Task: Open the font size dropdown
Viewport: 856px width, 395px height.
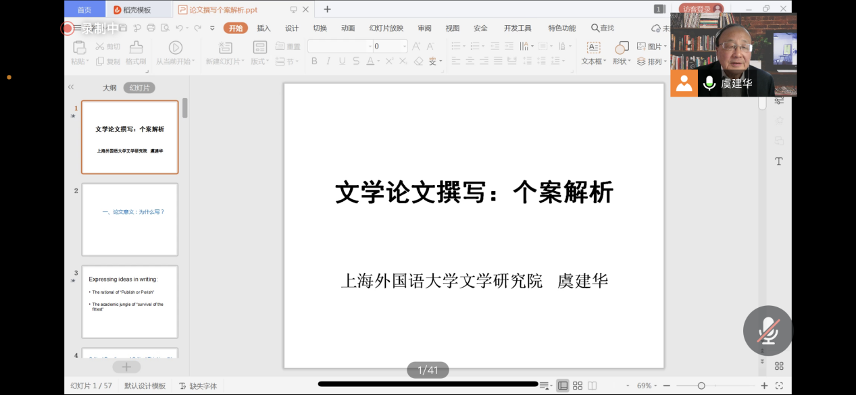Action: (404, 47)
